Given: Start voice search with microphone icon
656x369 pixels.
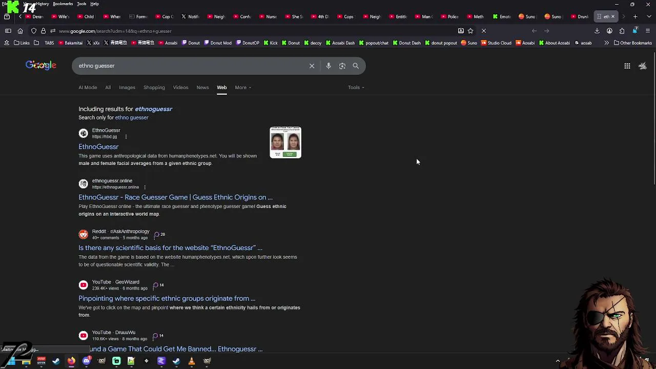Looking at the screenshot, I should coord(329,66).
